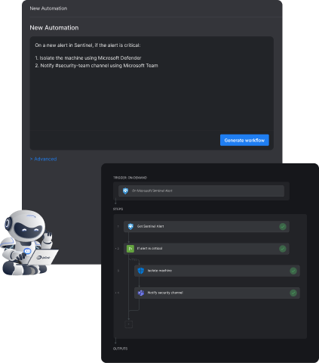Click the Sentinel shield icon in the trigger row
Image resolution: width=319 pixels, height=363 pixels.
[125, 191]
